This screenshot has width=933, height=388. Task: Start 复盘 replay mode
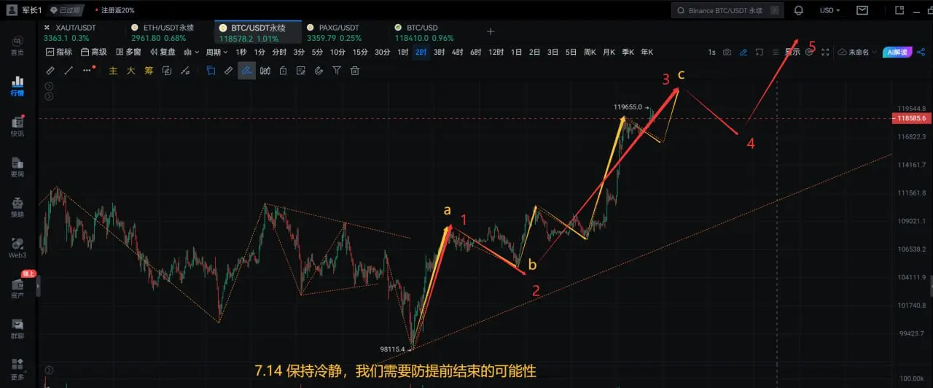coord(163,53)
